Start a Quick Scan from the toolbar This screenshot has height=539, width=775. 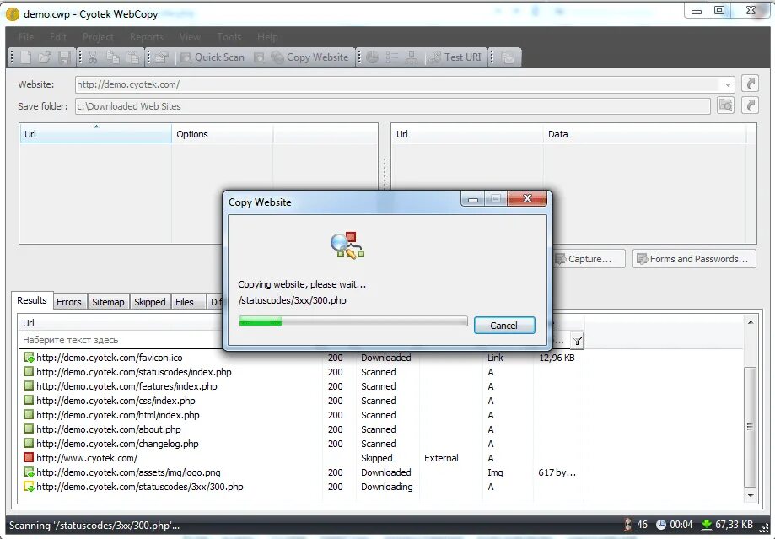pos(213,57)
